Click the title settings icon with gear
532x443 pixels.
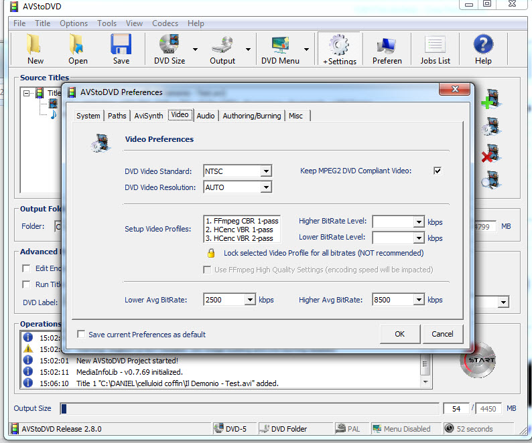491,126
